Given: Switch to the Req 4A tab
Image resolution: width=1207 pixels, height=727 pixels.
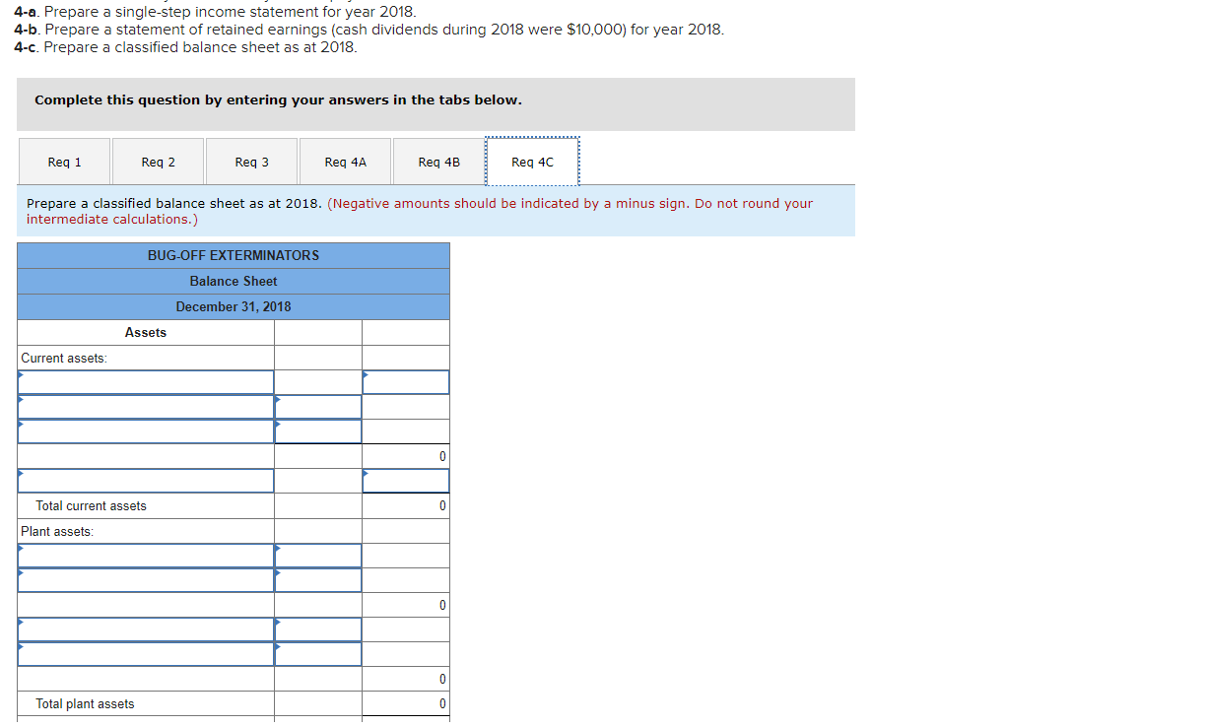Looking at the screenshot, I should point(344,161).
